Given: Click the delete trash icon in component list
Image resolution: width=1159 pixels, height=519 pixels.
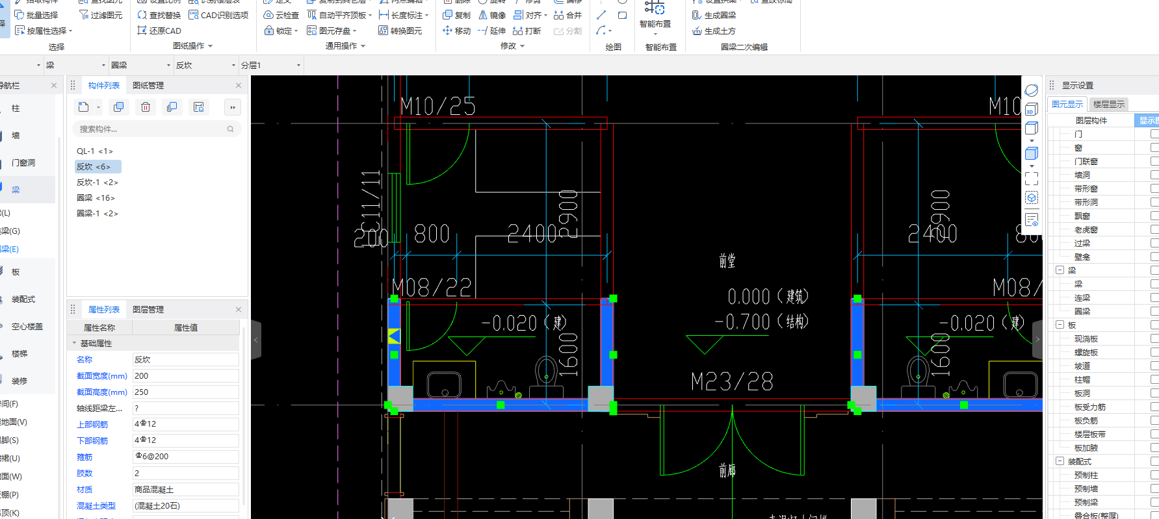Looking at the screenshot, I should [146, 107].
